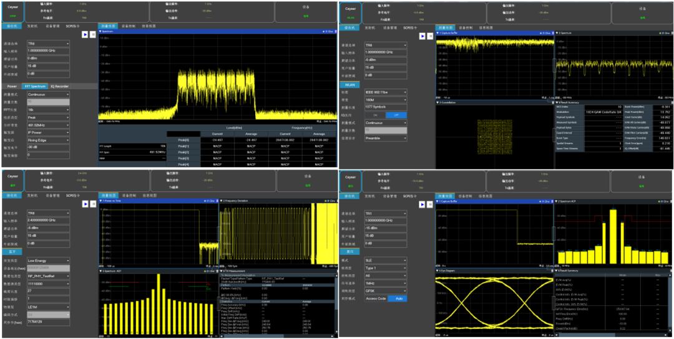Collapse the Eye Diagram panel header triangle
674x339 pixels.
click(438, 271)
